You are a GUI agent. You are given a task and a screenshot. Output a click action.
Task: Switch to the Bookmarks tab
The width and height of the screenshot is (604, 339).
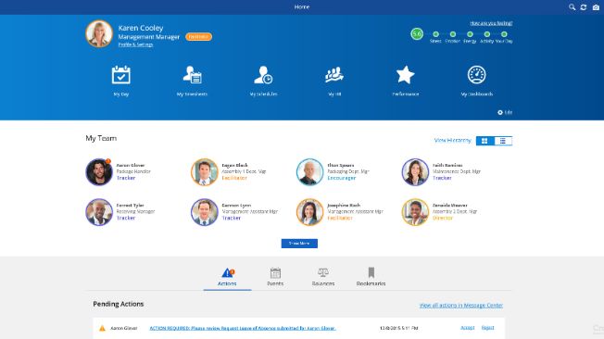tap(371, 277)
